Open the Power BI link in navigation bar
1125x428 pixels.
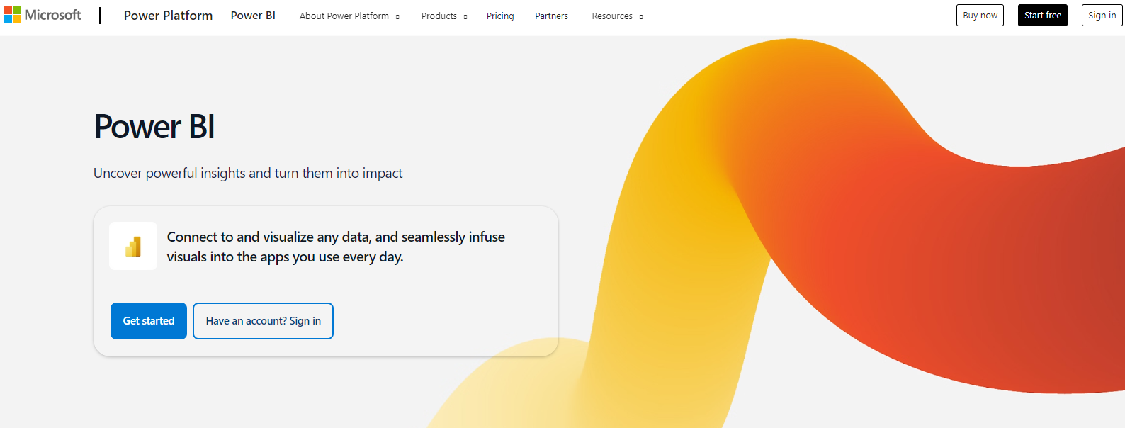tap(253, 16)
